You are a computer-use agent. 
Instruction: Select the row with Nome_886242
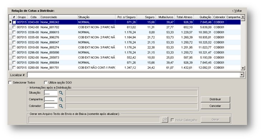[125, 22]
